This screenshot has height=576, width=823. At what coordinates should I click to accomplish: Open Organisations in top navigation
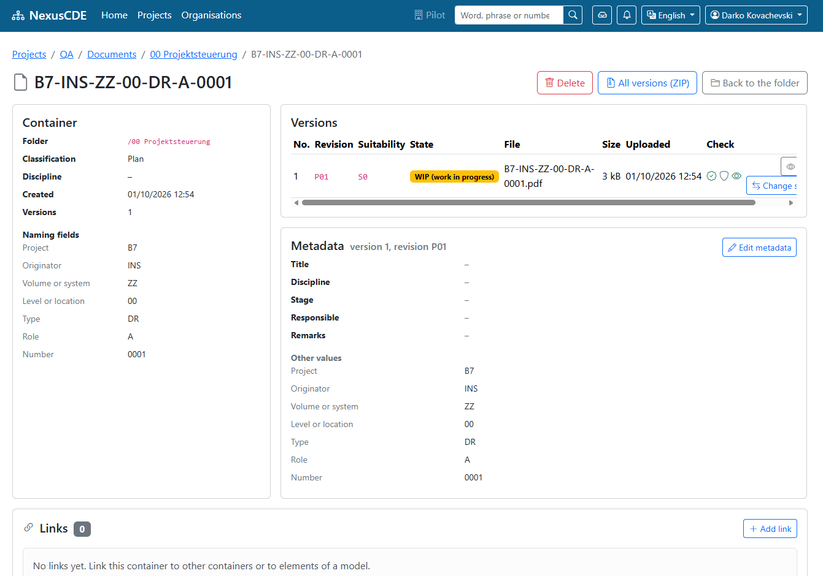pos(211,15)
